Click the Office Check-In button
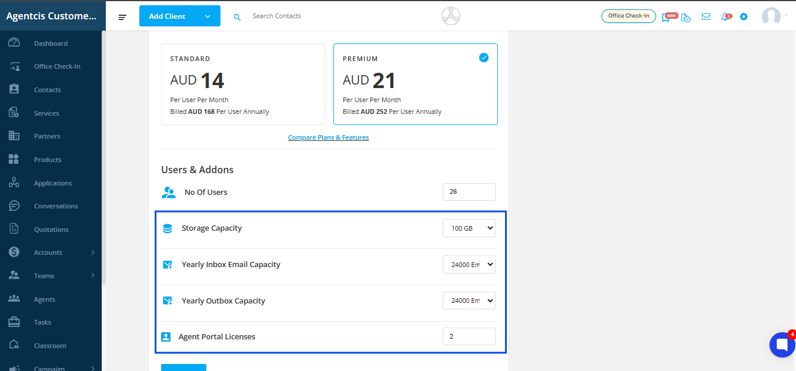Screen dimensions: 796x371 click(628, 16)
